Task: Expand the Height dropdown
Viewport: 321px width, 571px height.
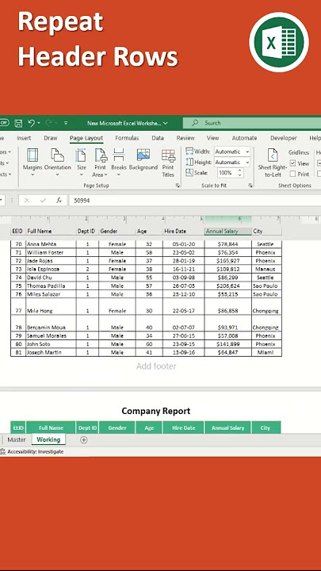Action: tap(247, 162)
